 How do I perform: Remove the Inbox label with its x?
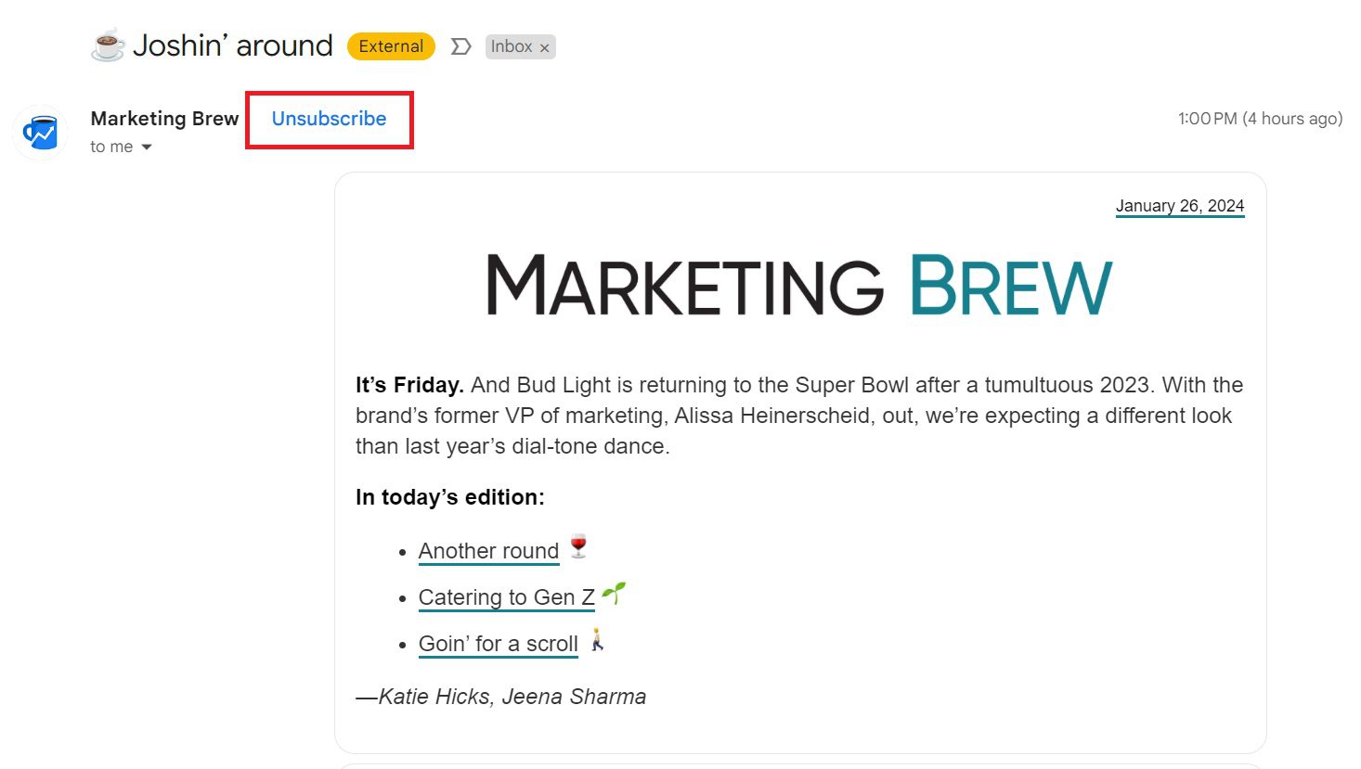pyautogui.click(x=545, y=47)
